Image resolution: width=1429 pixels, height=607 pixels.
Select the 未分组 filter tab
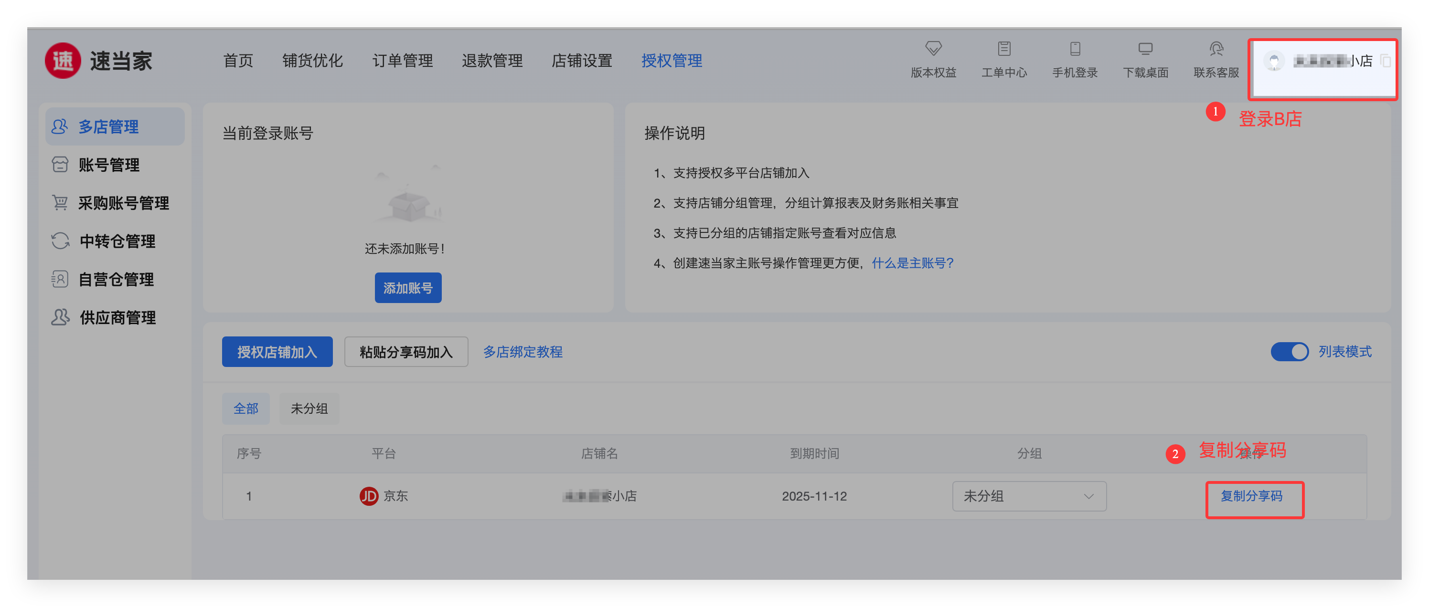309,408
